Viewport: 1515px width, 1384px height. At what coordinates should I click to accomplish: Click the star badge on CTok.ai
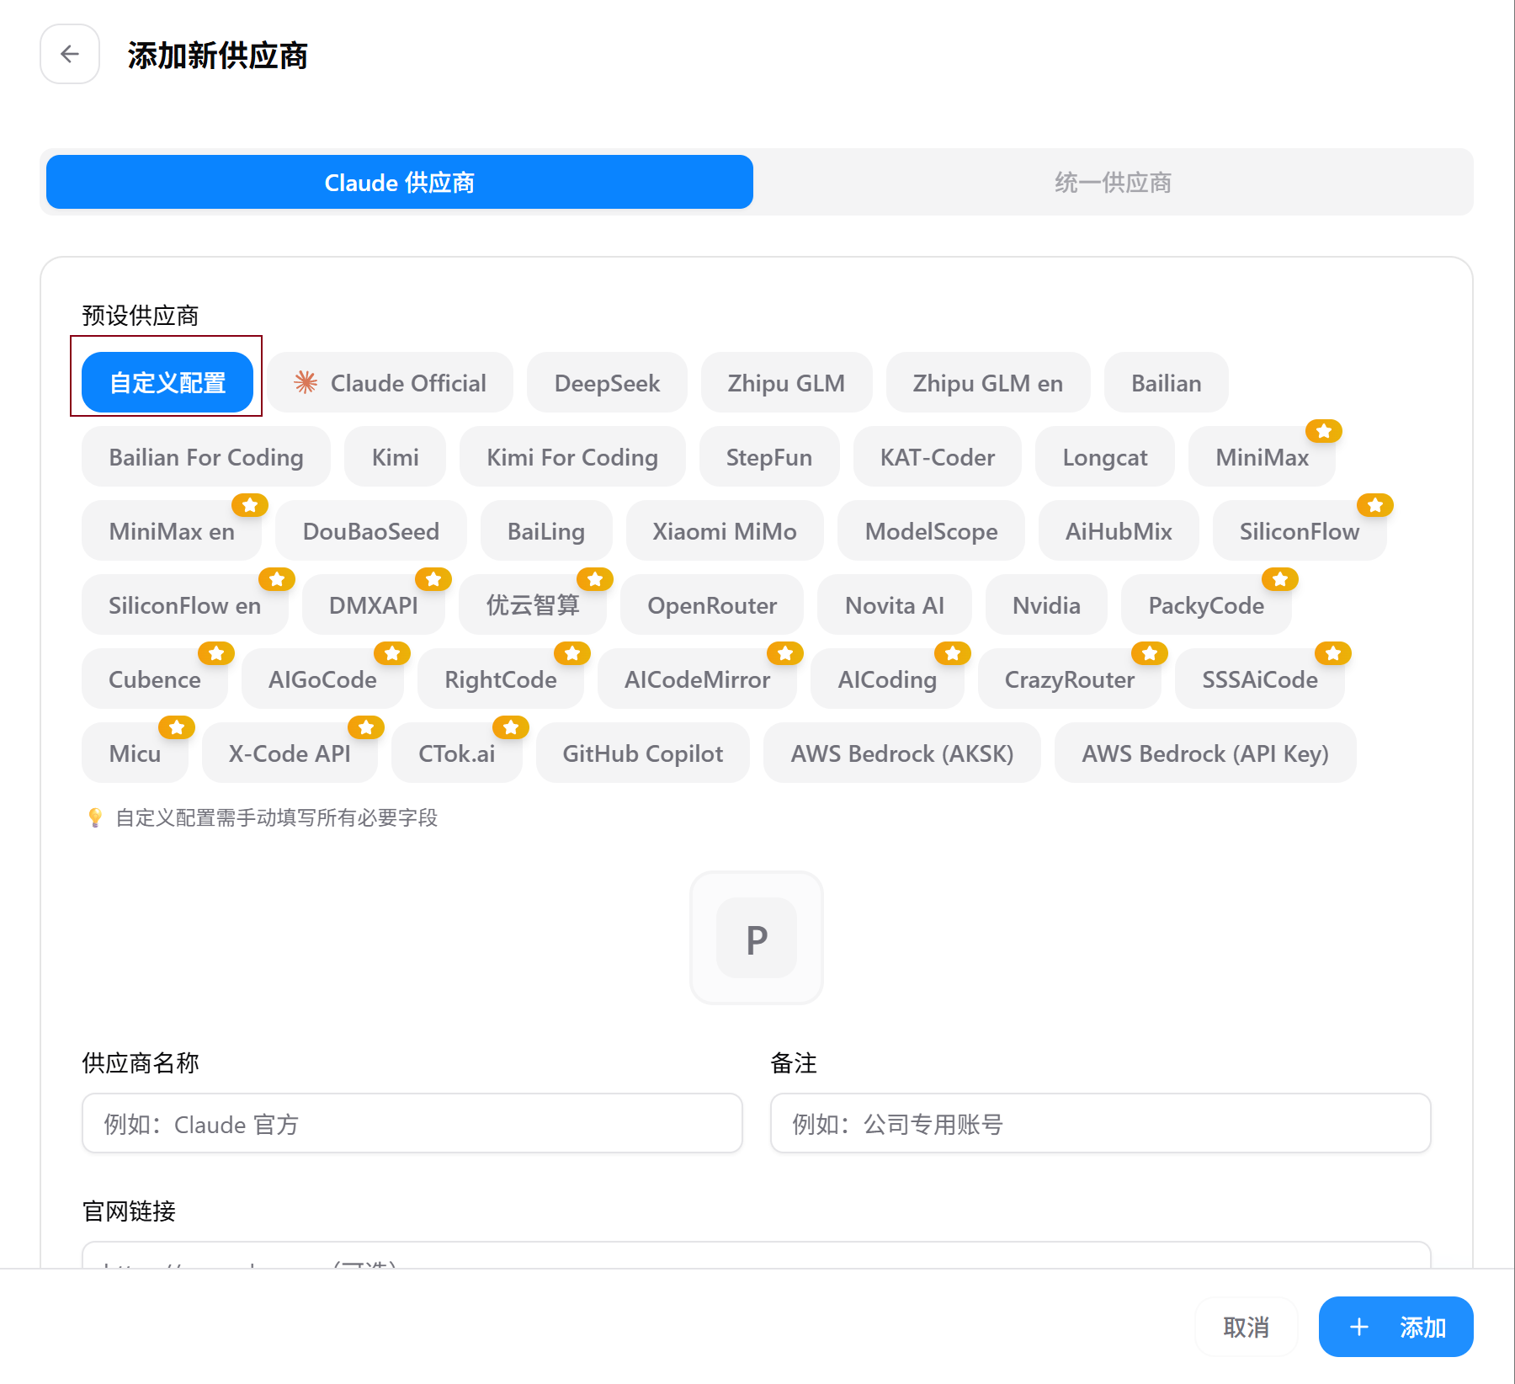click(510, 727)
